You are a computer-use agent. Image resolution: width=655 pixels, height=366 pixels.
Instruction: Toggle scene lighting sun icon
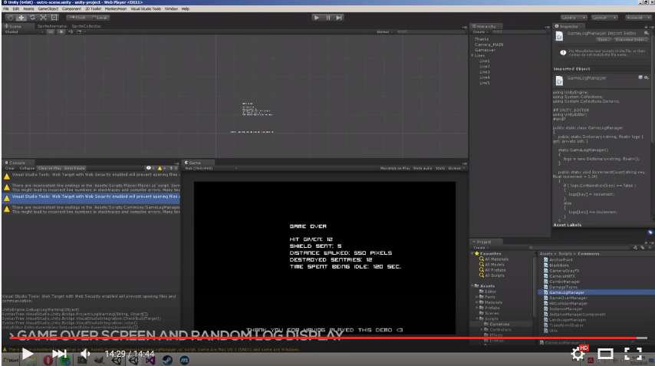click(x=61, y=31)
